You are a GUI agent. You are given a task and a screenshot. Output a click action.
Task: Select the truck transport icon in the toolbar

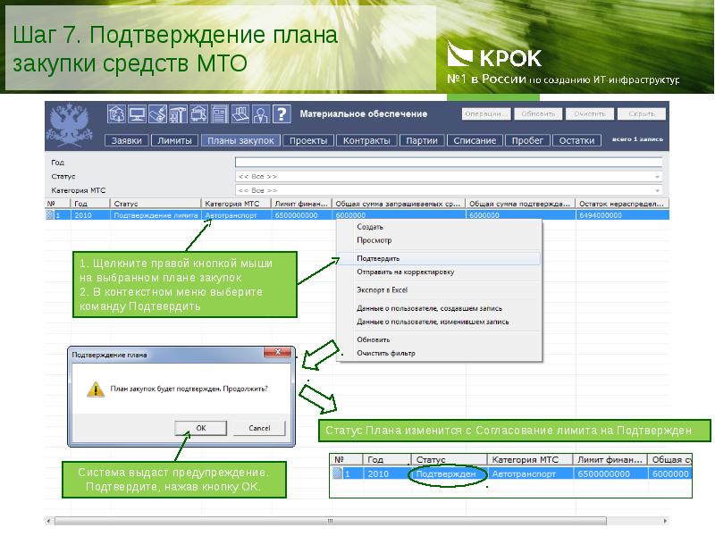197,116
